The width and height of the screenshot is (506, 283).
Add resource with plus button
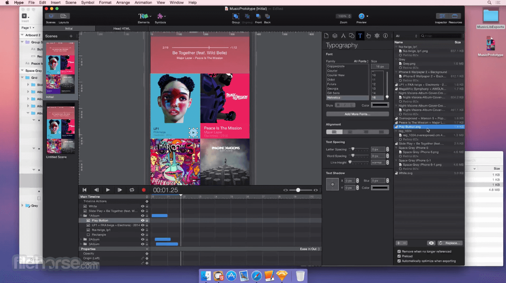[x=399, y=243]
